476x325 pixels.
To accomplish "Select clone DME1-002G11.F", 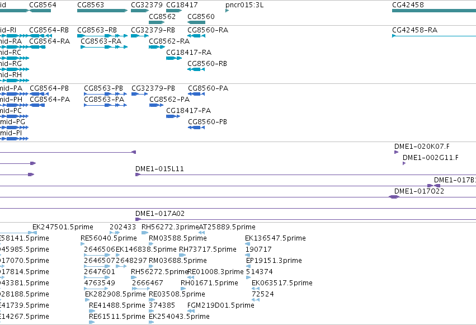I will click(x=404, y=163).
